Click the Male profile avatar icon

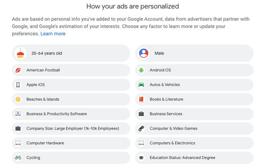pyautogui.click(x=143, y=53)
